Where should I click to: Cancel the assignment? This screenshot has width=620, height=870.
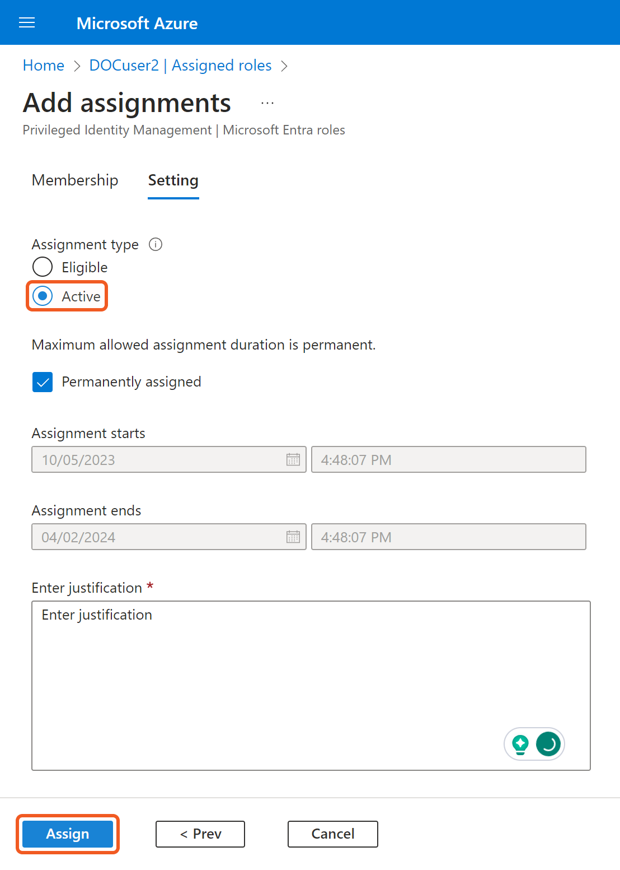332,834
